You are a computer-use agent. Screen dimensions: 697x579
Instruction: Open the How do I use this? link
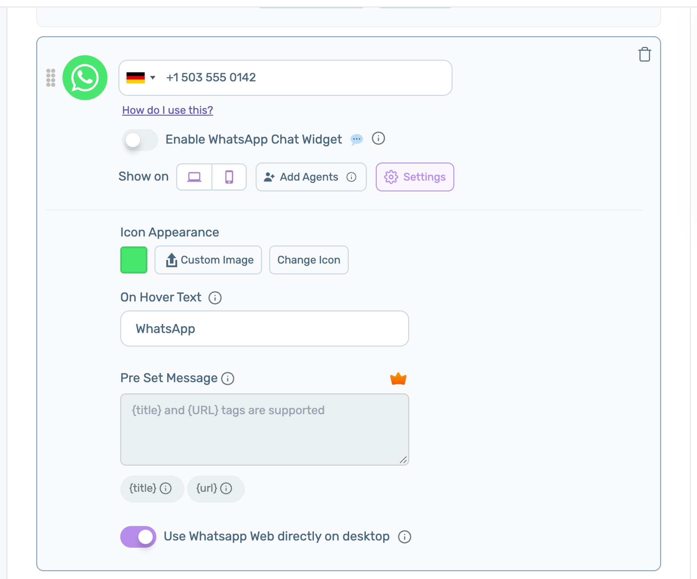[x=168, y=110]
